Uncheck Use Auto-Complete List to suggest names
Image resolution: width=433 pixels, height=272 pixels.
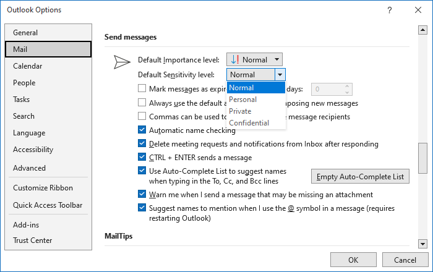point(142,171)
